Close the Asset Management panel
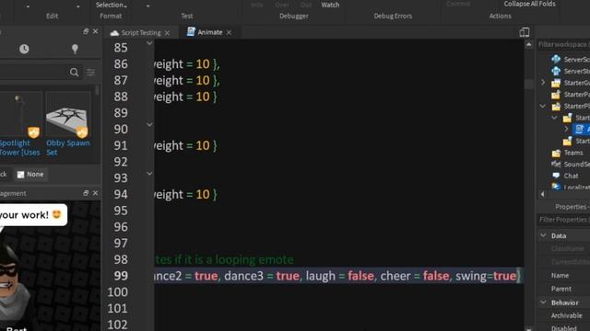The image size is (590, 331). (x=95, y=193)
